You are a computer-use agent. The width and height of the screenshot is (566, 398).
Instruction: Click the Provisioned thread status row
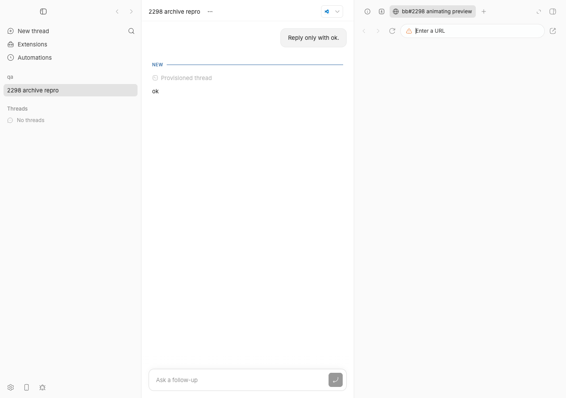(182, 78)
